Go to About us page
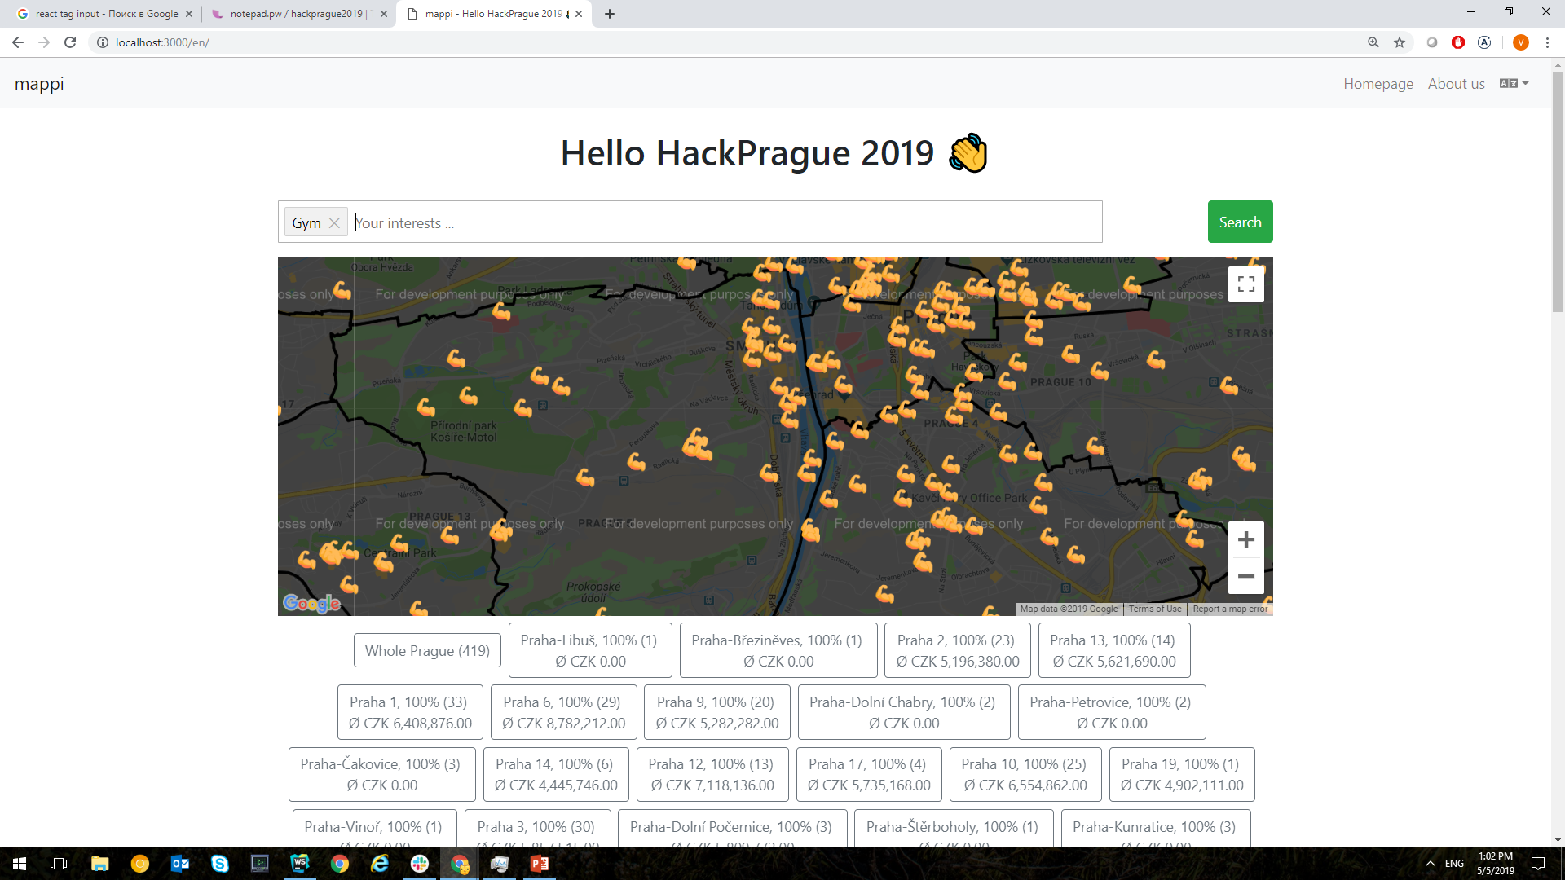 (x=1456, y=84)
